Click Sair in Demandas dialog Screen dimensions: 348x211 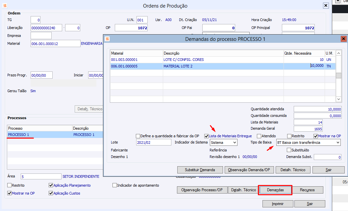click(x=329, y=170)
